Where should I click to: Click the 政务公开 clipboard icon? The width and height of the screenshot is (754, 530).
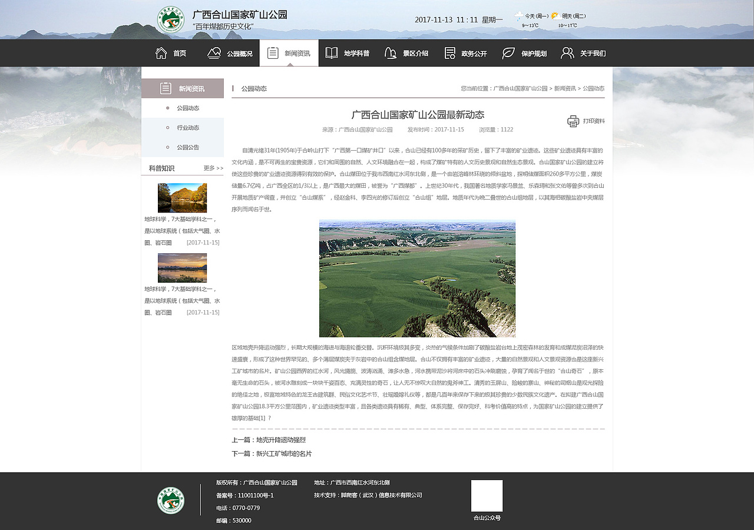tap(449, 52)
